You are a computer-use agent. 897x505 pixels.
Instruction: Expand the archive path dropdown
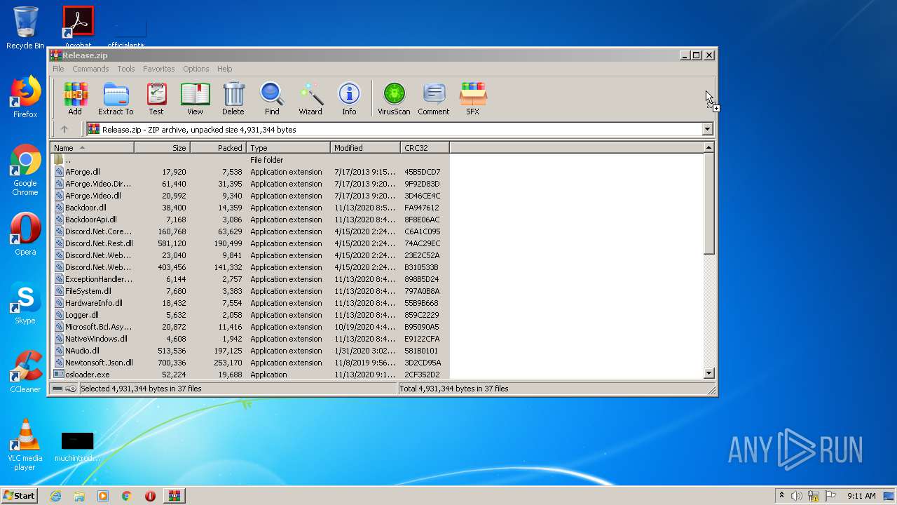[707, 129]
